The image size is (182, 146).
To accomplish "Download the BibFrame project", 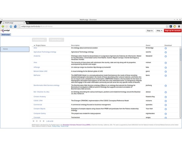I will point(166,76).
